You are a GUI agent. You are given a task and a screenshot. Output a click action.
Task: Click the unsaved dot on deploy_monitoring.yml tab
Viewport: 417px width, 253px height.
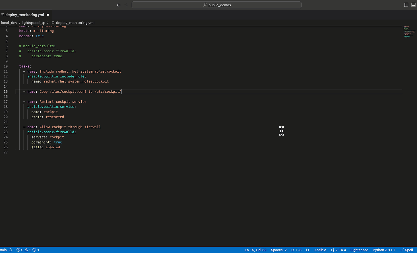[x=48, y=15]
